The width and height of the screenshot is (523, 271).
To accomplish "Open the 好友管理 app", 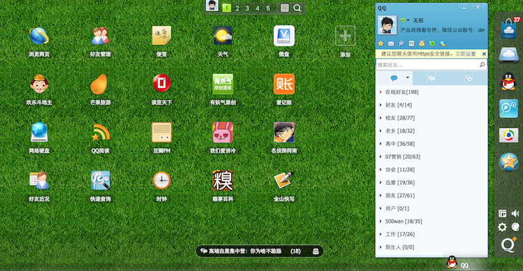I will tap(101, 36).
